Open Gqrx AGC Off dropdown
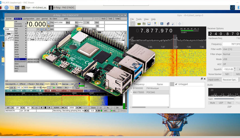The width and height of the screenshot is (240, 138). point(231,64)
